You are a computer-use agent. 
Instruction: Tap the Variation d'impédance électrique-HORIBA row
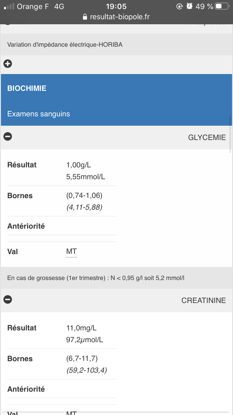click(65, 44)
